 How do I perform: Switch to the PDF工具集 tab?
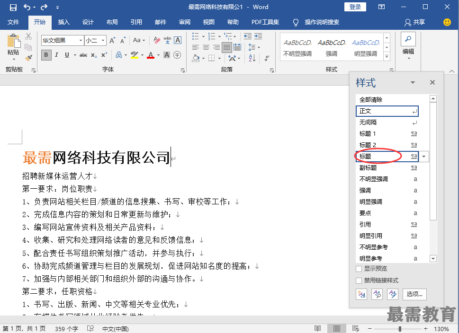[265, 22]
